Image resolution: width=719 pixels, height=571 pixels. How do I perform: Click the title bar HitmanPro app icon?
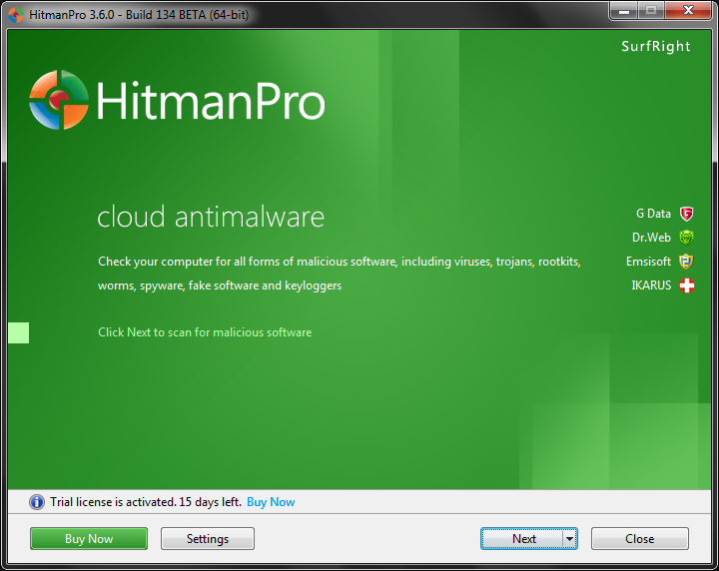click(x=16, y=15)
